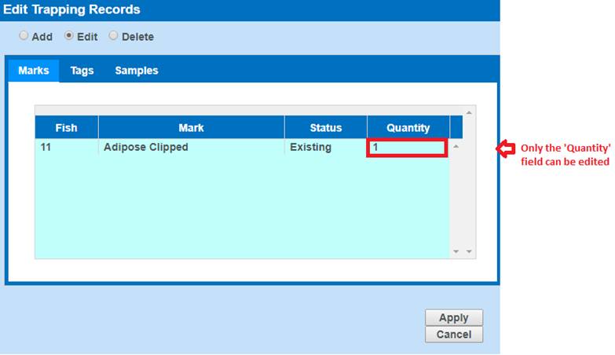The image size is (615, 355).
Task: Click the outer panel scroll-down arrow
Action: (x=470, y=251)
